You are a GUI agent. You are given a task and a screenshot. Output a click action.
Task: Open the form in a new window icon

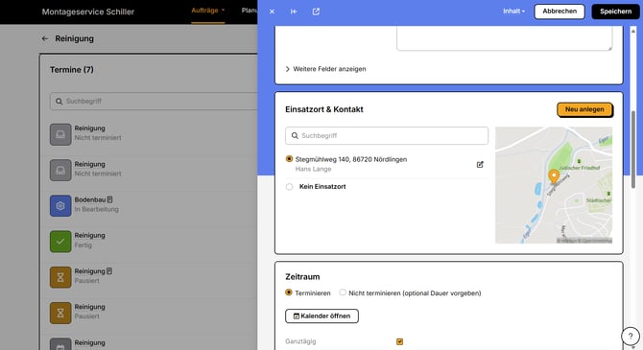pos(316,12)
